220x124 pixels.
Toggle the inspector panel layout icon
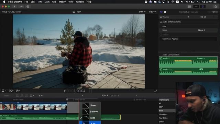[203, 7]
